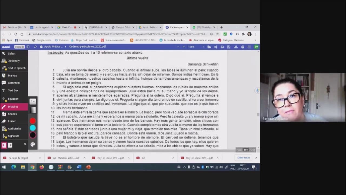346x195 pixels.
Task: Switch to Meet tab
Action: pos(69,27)
